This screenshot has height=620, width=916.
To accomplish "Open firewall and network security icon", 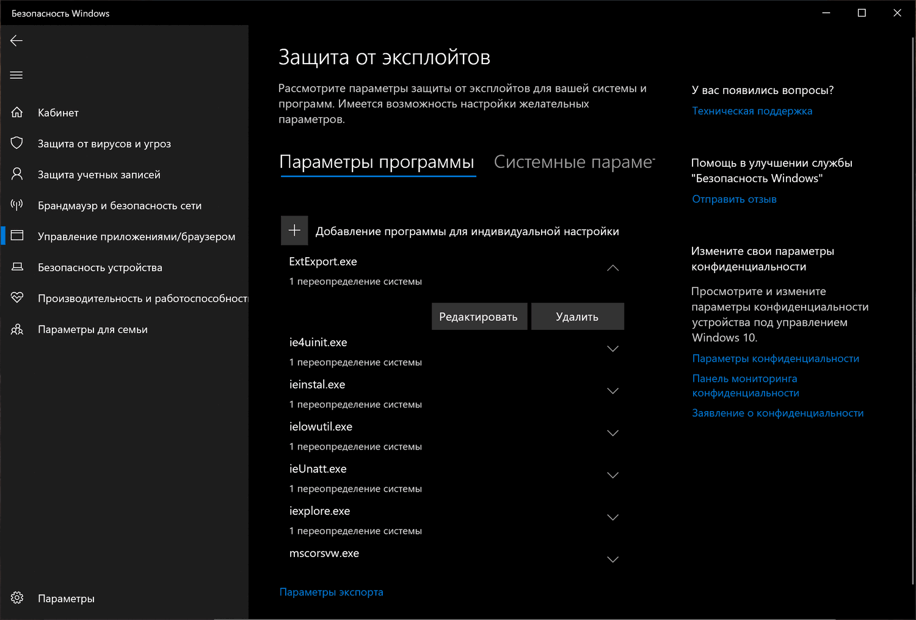I will coord(17,205).
